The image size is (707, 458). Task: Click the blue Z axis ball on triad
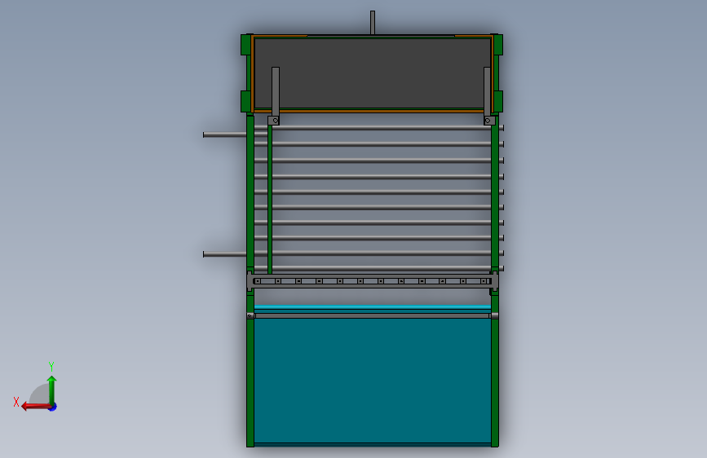pyautogui.click(x=53, y=407)
